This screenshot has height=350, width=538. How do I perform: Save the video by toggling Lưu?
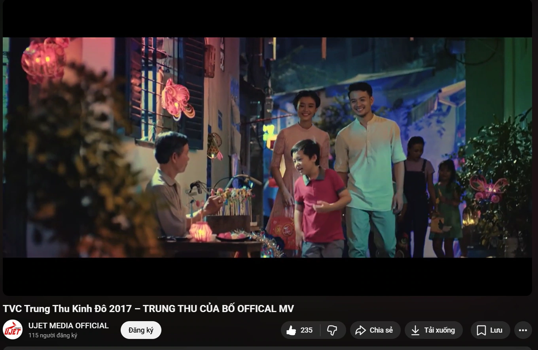click(490, 330)
